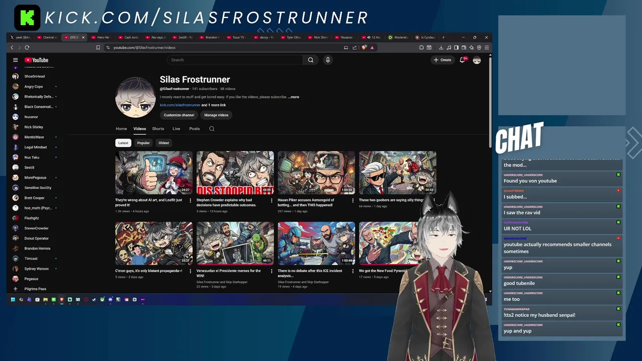Click the Manage videos button
Image resolution: width=642 pixels, height=361 pixels.
pos(216,115)
